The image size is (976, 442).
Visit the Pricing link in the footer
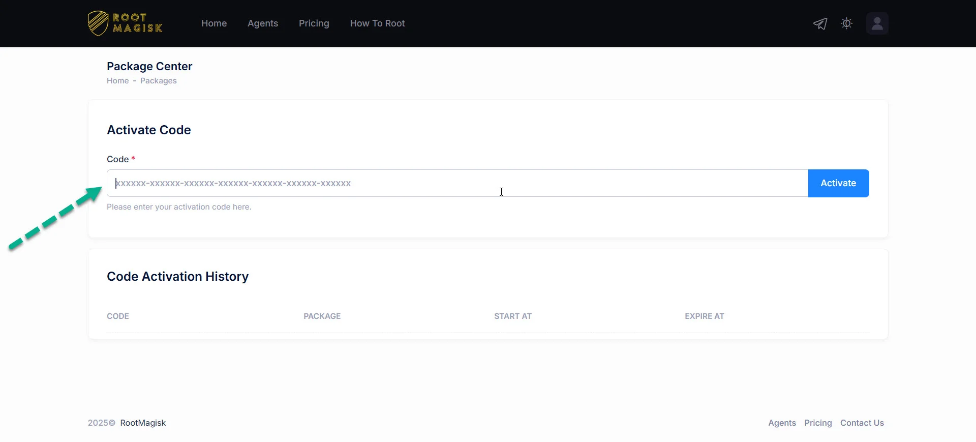[818, 423]
